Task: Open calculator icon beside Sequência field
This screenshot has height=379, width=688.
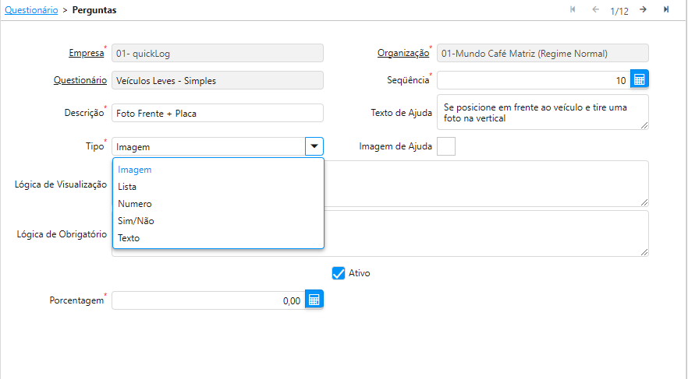Action: coord(640,80)
